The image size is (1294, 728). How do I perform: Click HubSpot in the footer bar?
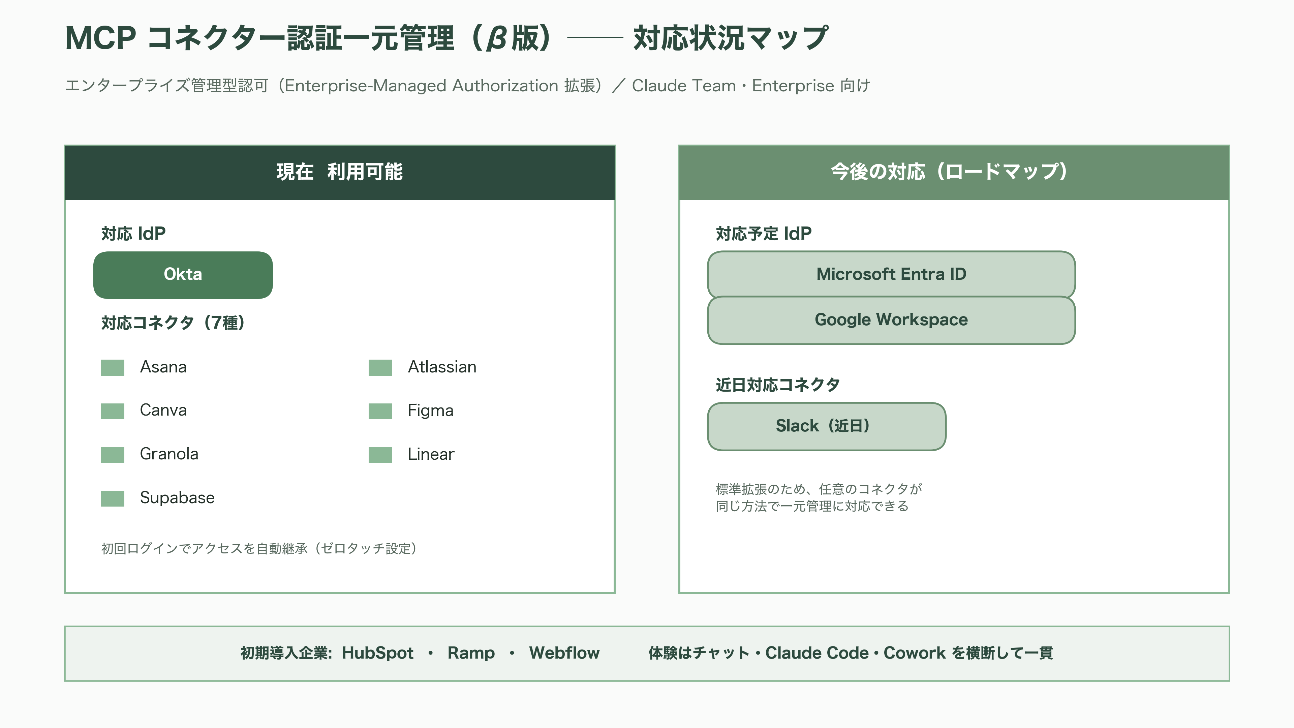pos(378,653)
